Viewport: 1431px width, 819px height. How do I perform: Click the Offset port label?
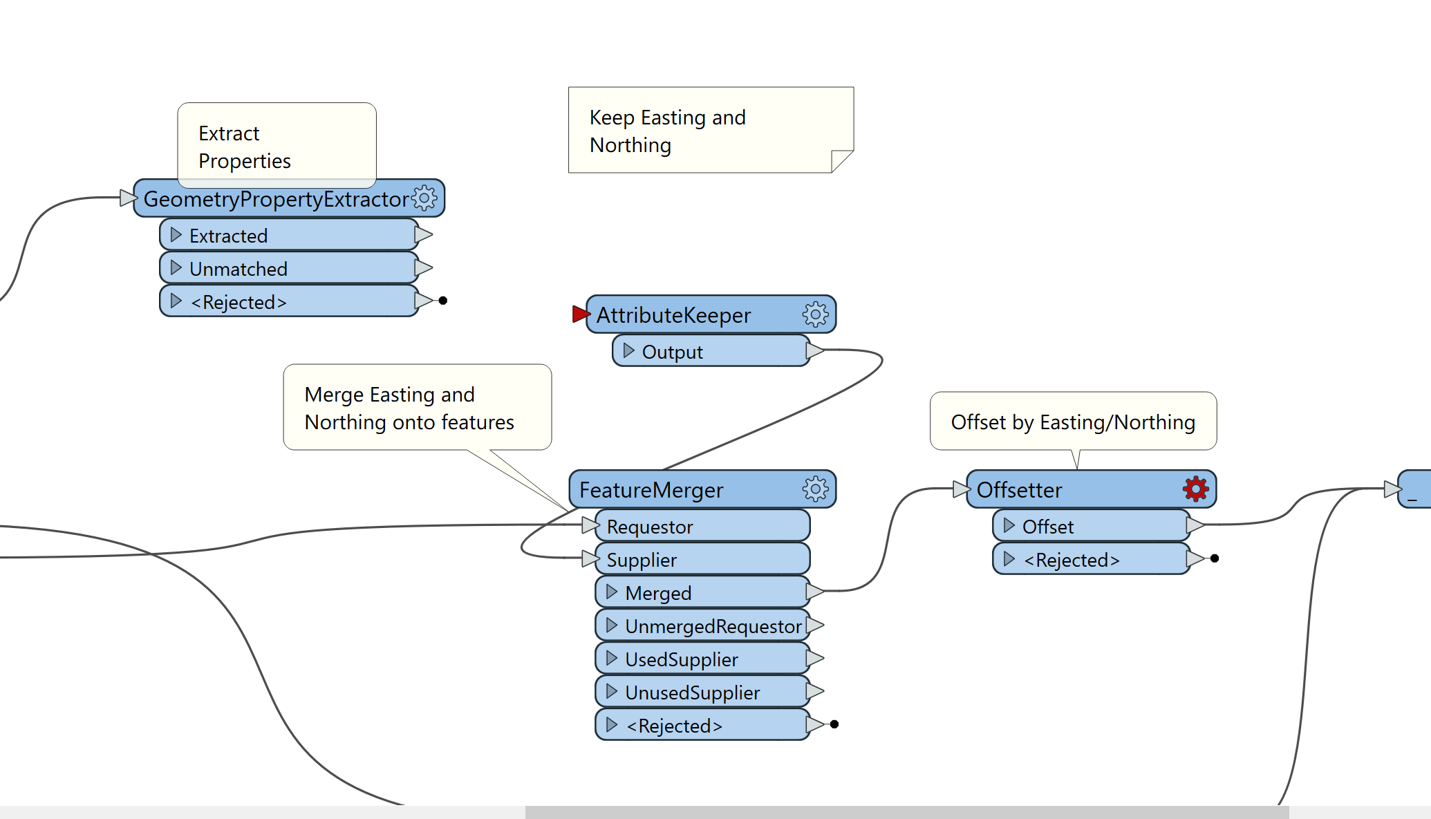(1048, 527)
